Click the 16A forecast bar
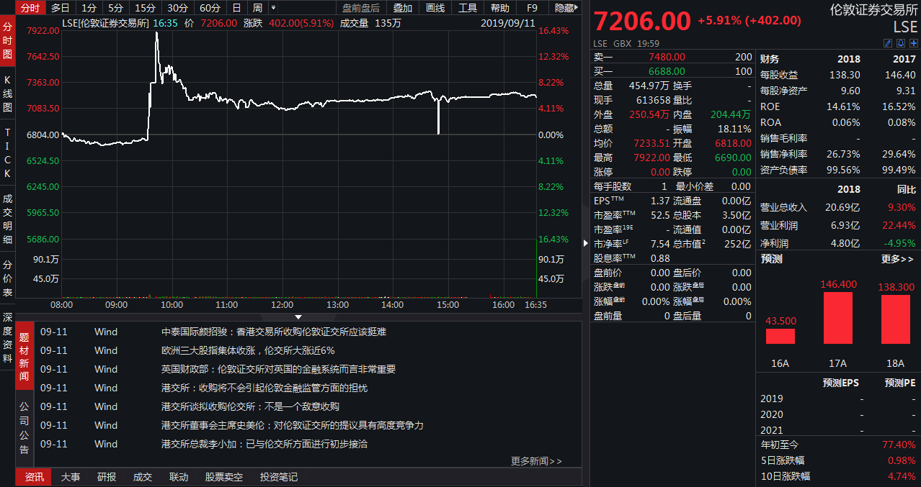The image size is (921, 487). tap(780, 336)
